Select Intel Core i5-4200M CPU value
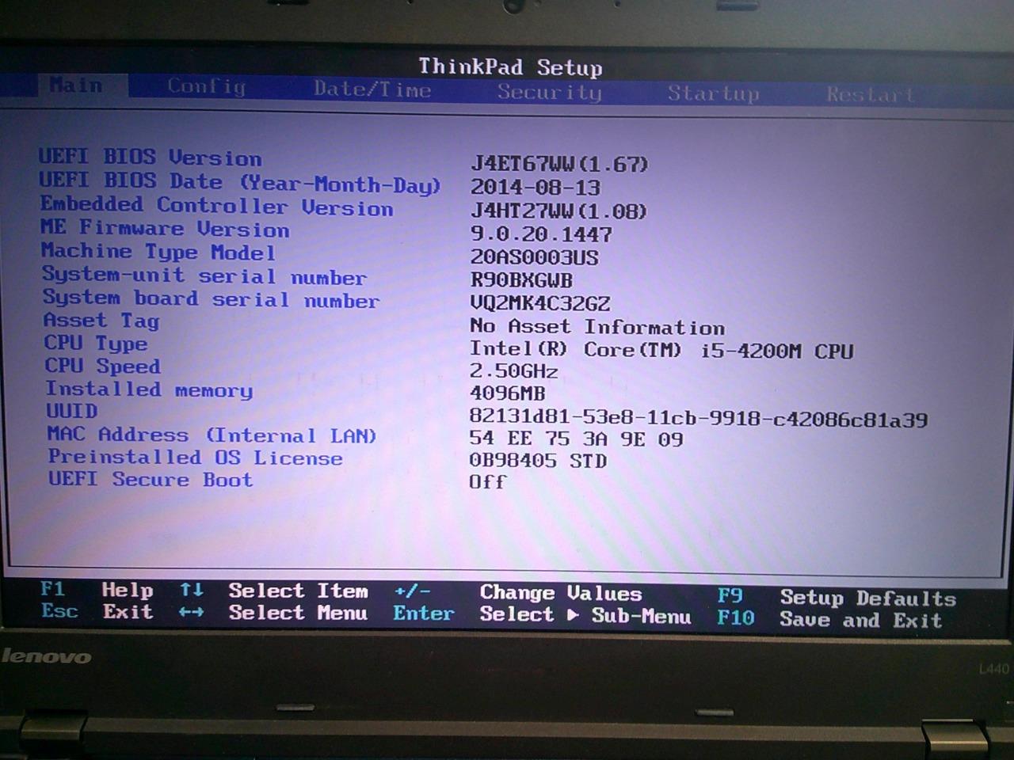This screenshot has width=1014, height=760. click(661, 350)
